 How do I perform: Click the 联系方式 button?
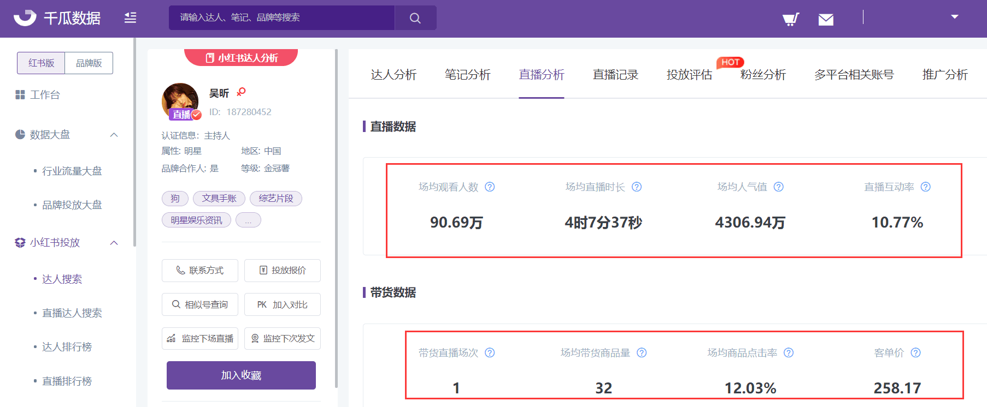pyautogui.click(x=200, y=271)
